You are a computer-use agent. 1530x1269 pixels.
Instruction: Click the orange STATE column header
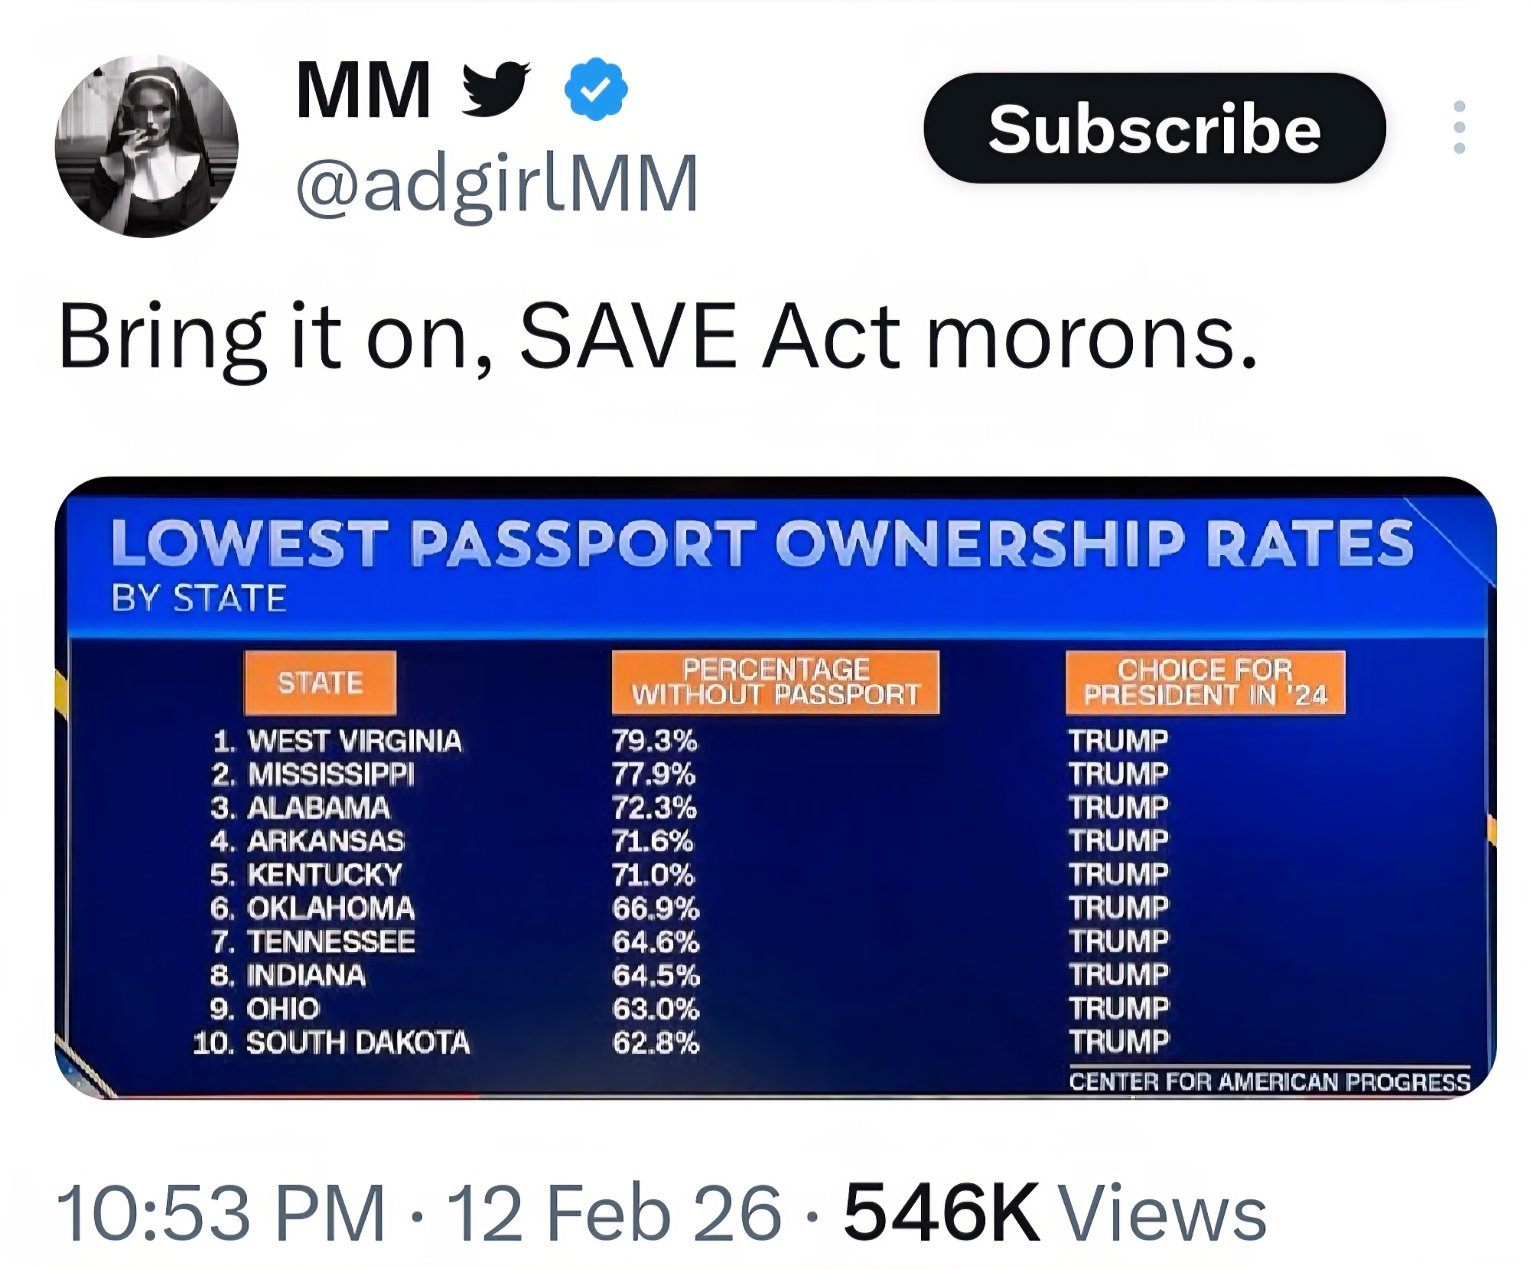coord(320,683)
